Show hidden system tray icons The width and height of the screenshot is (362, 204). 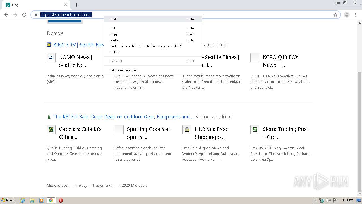(315, 200)
